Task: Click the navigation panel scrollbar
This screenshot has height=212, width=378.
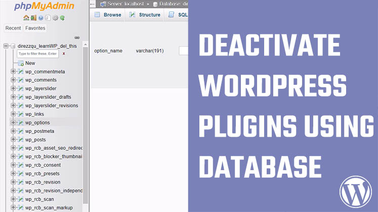Action: point(86,125)
